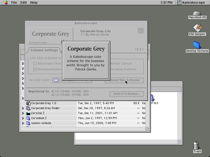The image size is (210, 157).
Task: Open the Edit menu
Action: point(24,3)
